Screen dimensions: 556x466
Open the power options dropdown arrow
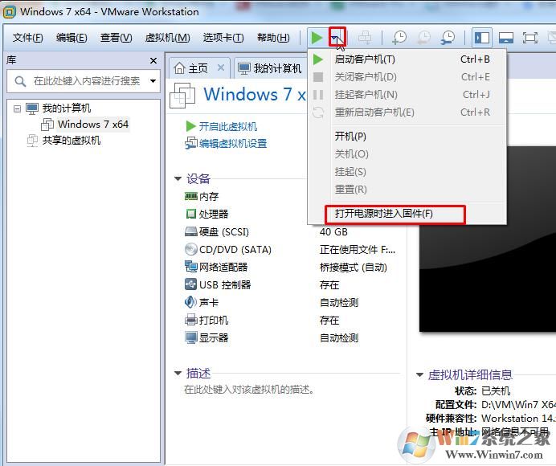click(x=335, y=37)
